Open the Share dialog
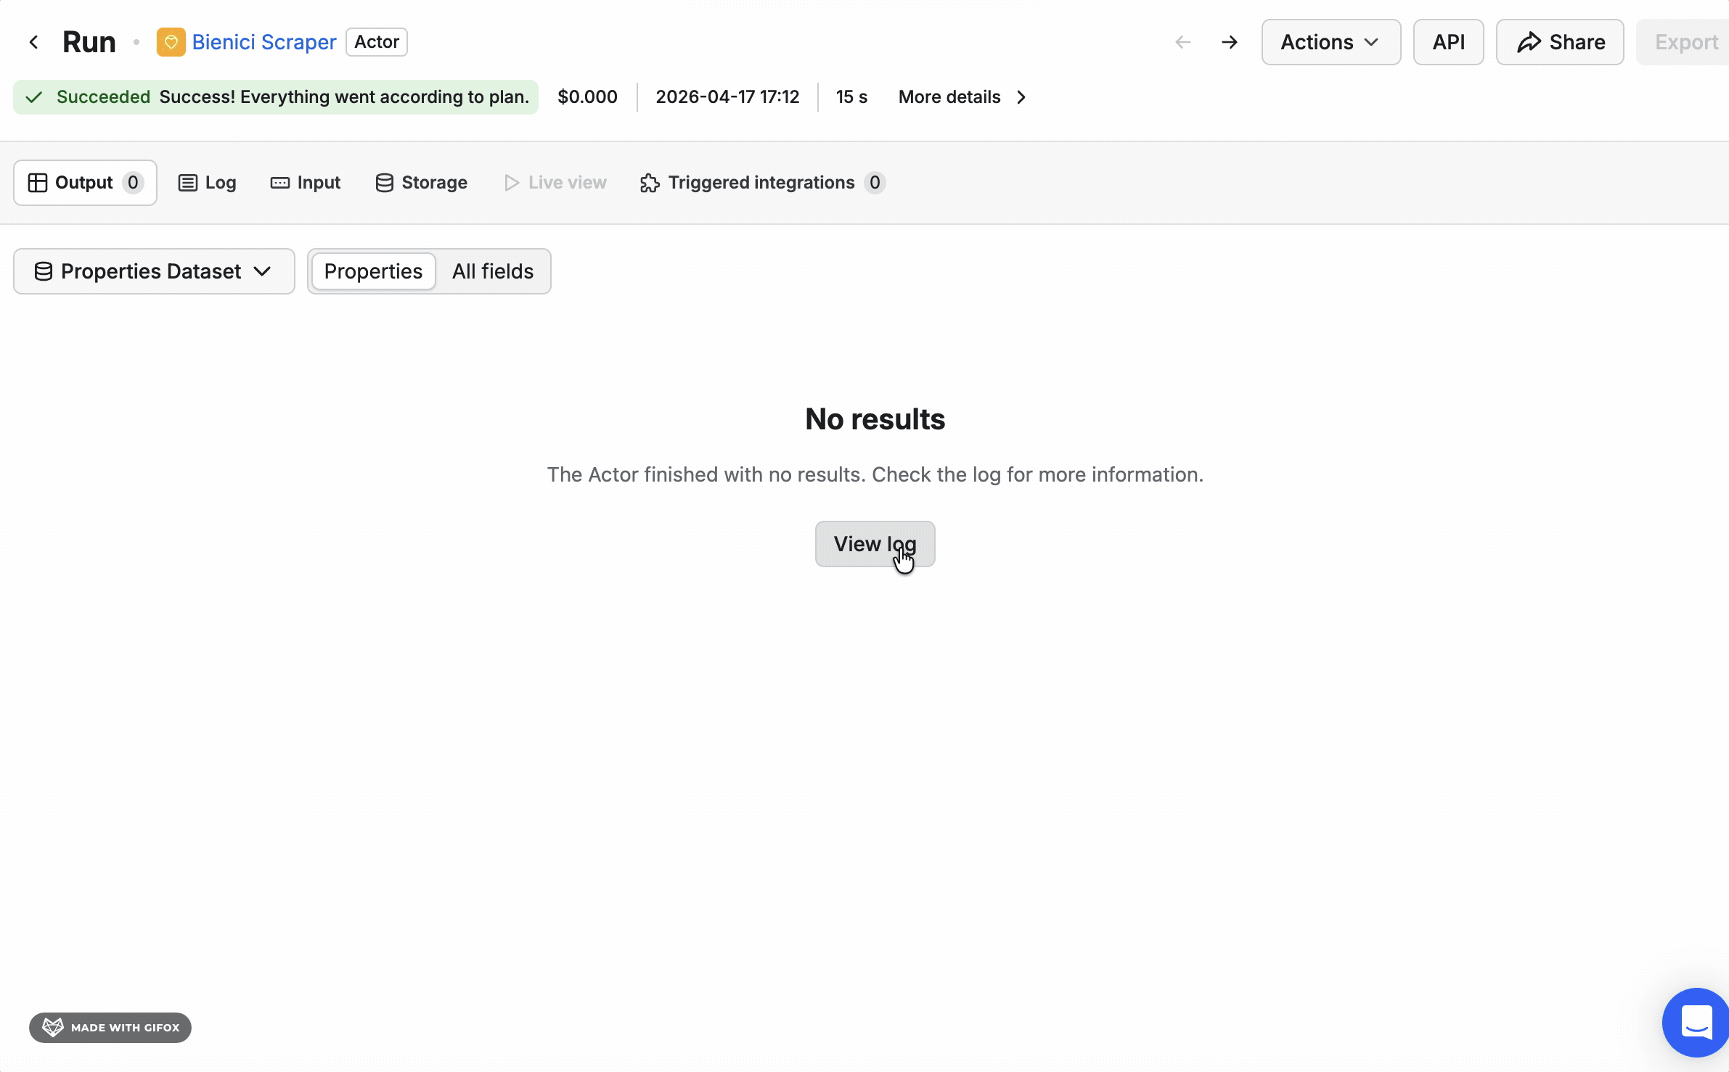Viewport: 1729px width, 1072px height. tap(1559, 41)
